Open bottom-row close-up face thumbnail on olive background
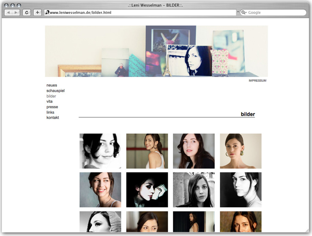The height and width of the screenshot is (236, 312). (x=241, y=222)
